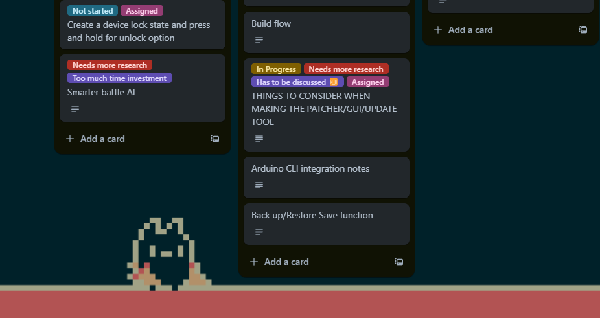Image resolution: width=600 pixels, height=318 pixels.
Task: Add a card in the rightmost list
Action: [464, 30]
